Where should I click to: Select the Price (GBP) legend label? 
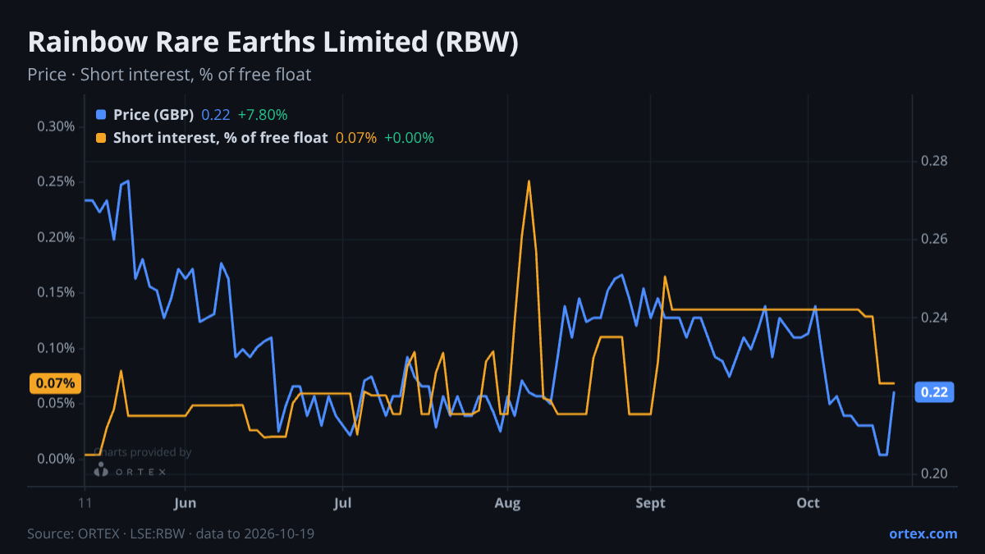[153, 115]
